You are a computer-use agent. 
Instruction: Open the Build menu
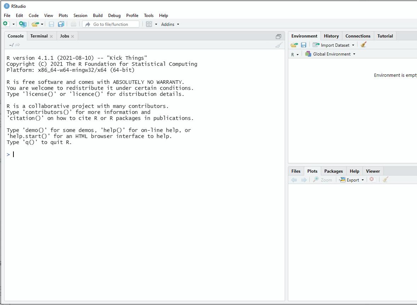tap(98, 16)
